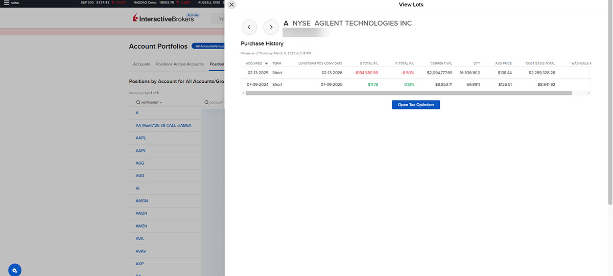Viewport: 613px width, 276px height.
Task: Close the View Lots panel
Action: (231, 5)
